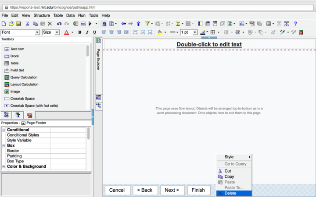Click the Undo toolbar icon
316x197 pixels.
[59, 24]
